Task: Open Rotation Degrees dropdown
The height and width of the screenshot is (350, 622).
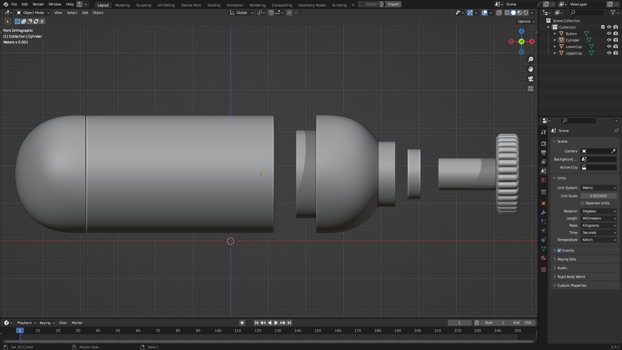Action: pyautogui.click(x=599, y=211)
